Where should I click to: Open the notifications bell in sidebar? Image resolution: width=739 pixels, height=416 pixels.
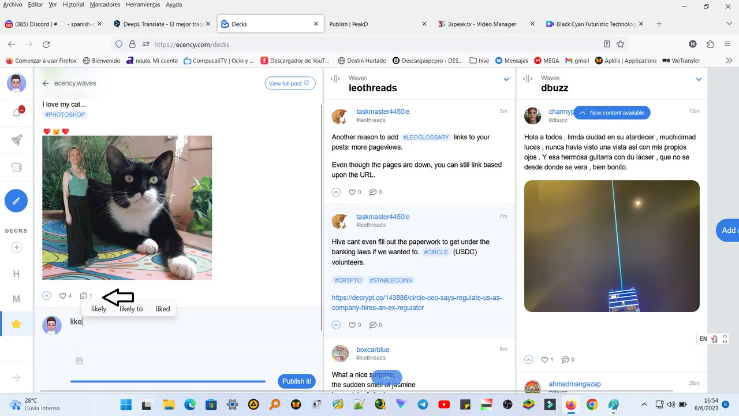[x=17, y=113]
